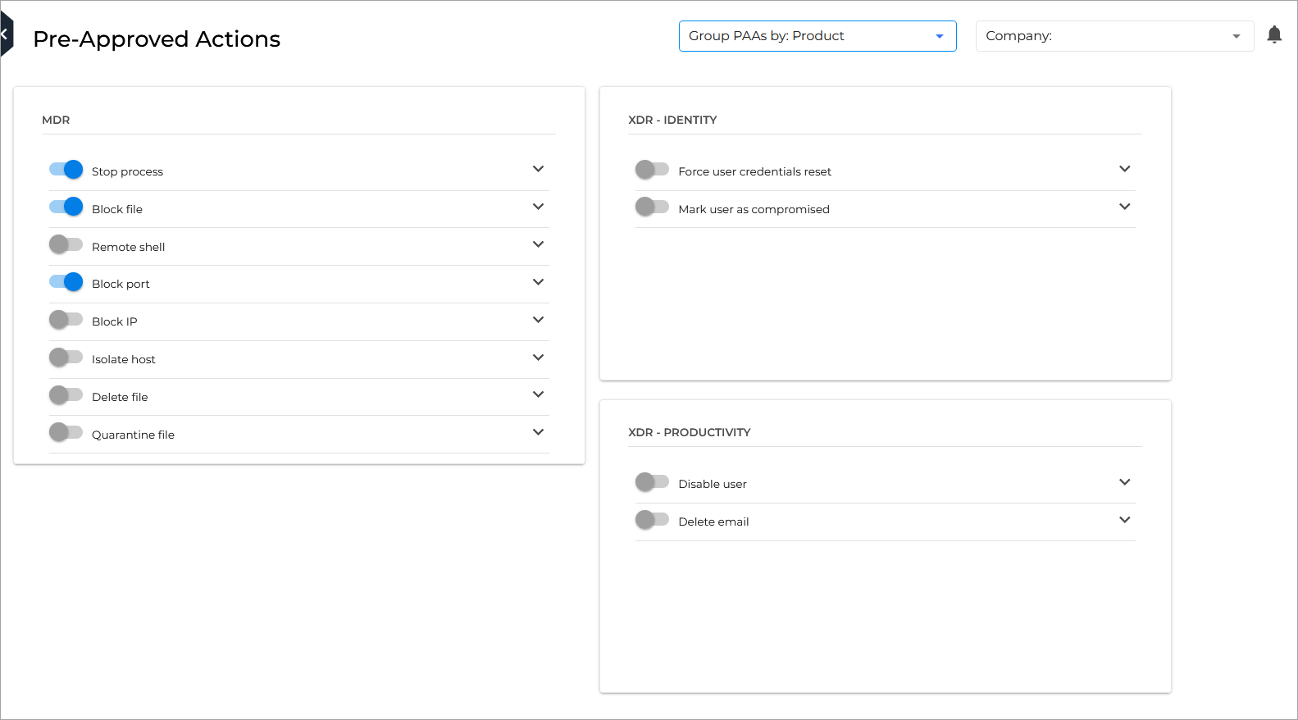
Task: Expand the Disable user row chevron
Action: [x=1124, y=482]
